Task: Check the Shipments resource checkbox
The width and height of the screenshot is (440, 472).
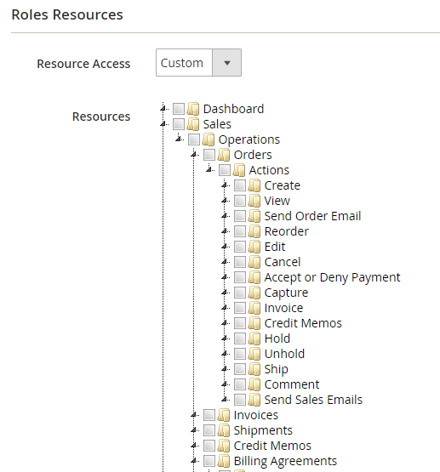Action: point(209,430)
